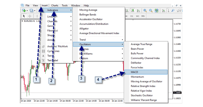The height and width of the screenshot is (107, 203).
Task: Open the Charts menu
Action: tap(55, 5)
